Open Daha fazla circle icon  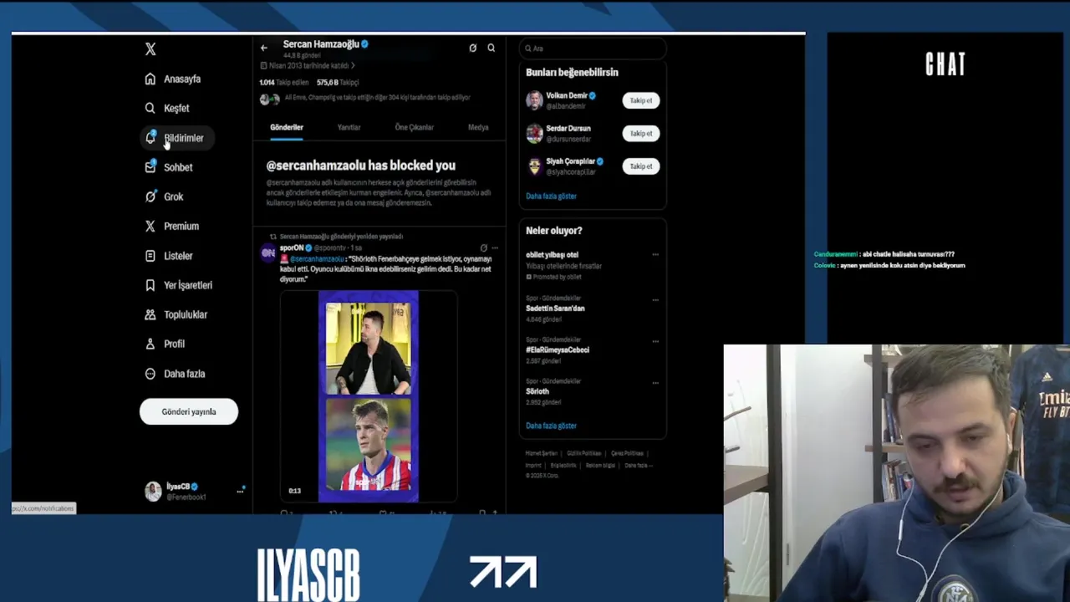[x=150, y=374]
